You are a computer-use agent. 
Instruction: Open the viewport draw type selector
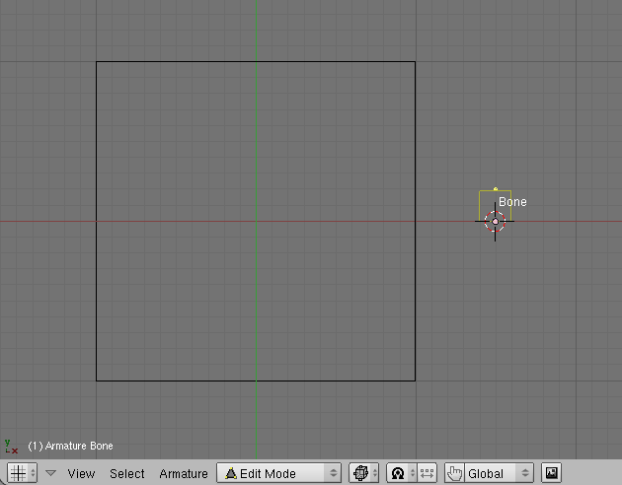click(x=363, y=473)
